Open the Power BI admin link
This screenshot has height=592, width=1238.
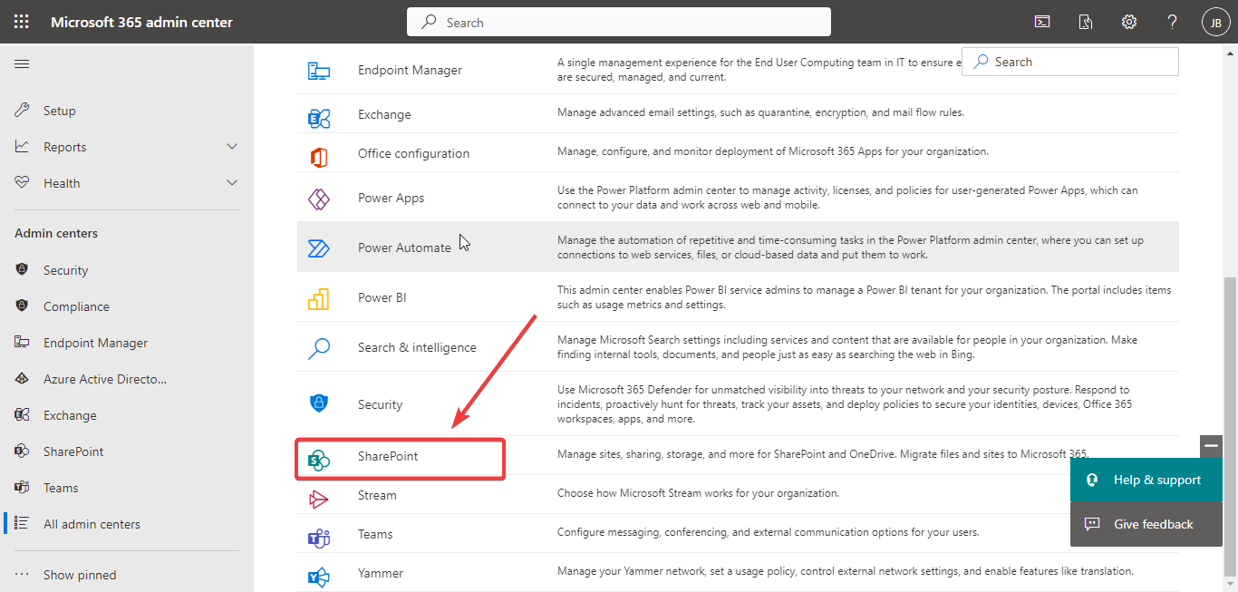(382, 297)
